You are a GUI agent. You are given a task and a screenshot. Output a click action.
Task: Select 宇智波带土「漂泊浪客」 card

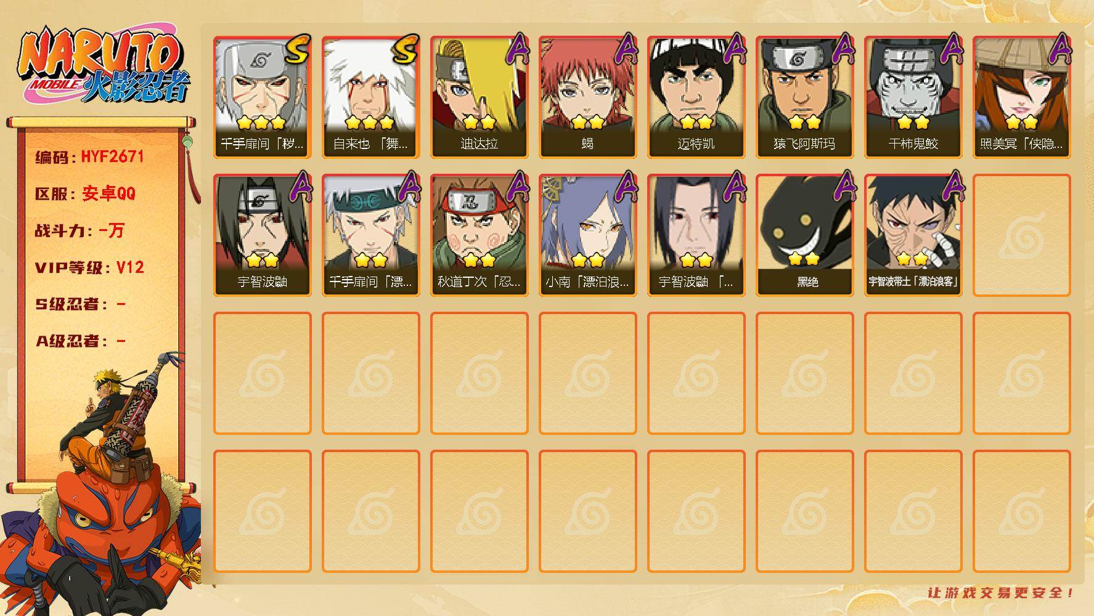click(x=913, y=235)
